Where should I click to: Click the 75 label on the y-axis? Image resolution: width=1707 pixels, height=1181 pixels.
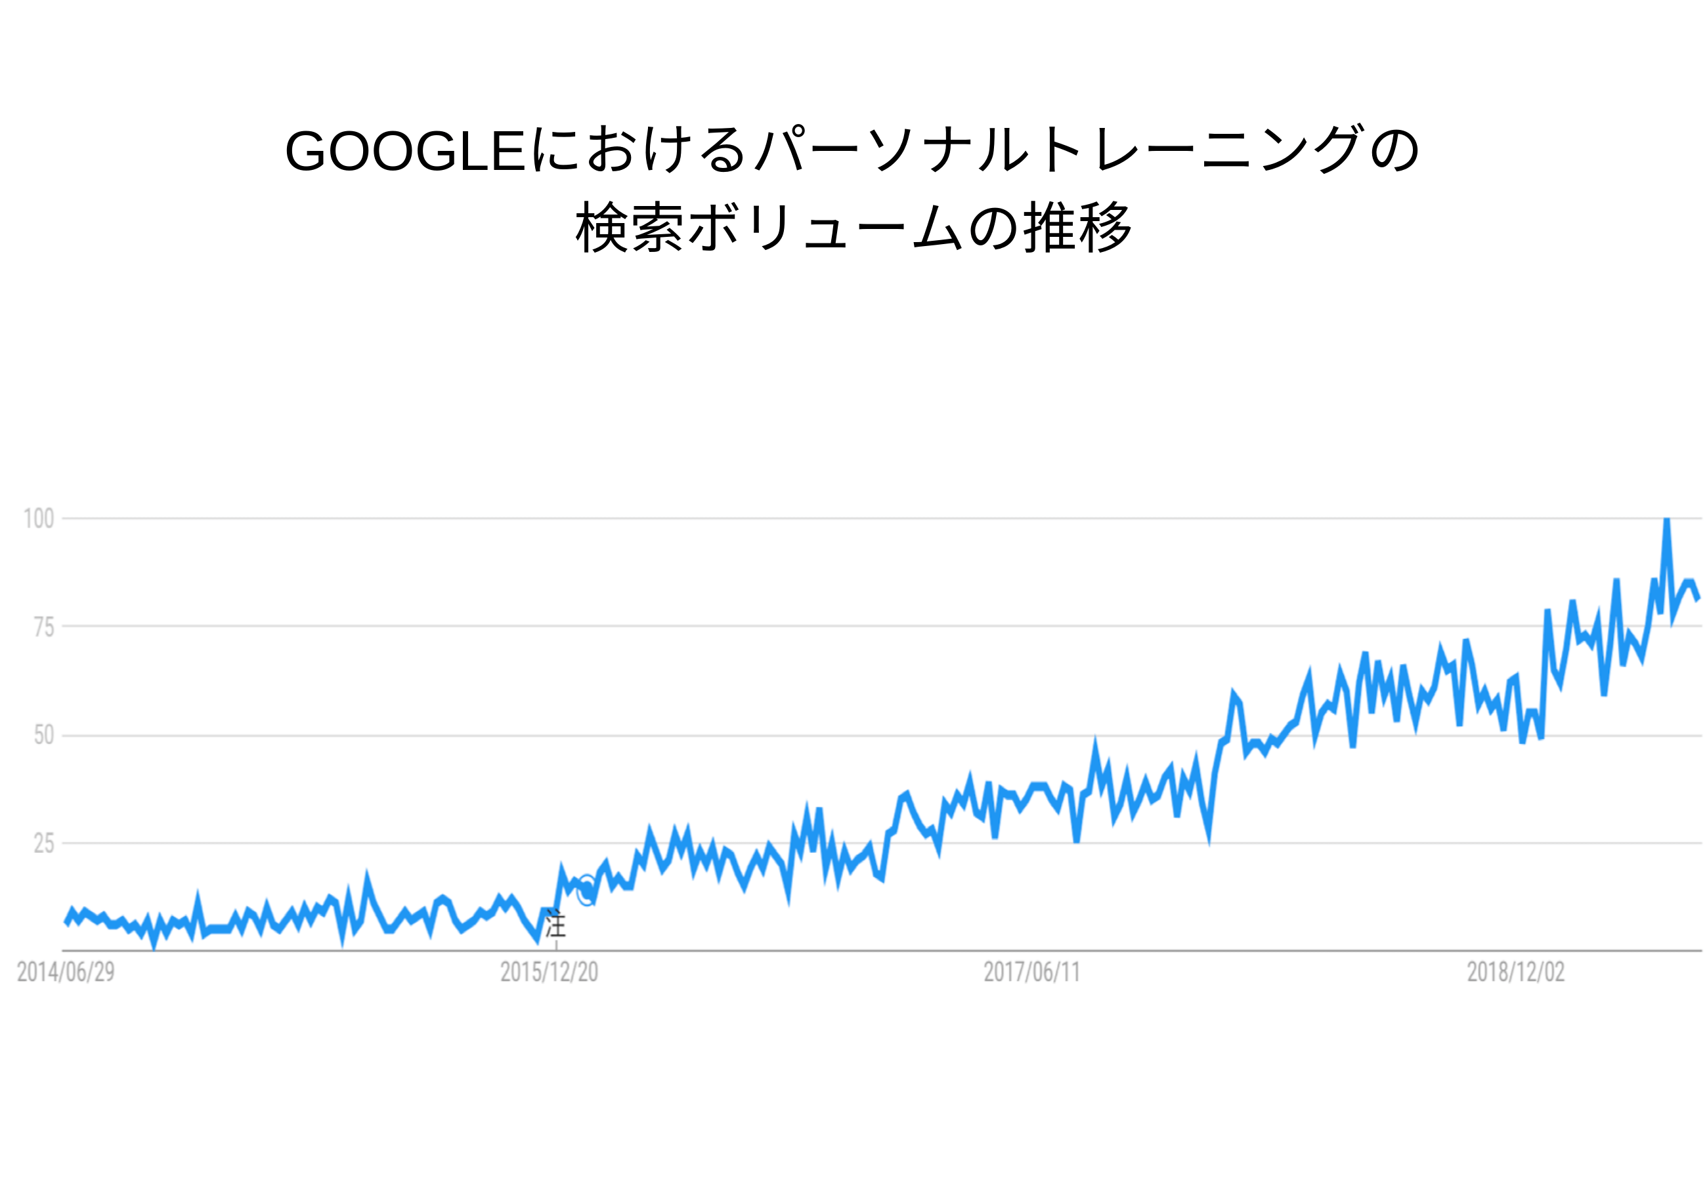[x=44, y=627]
